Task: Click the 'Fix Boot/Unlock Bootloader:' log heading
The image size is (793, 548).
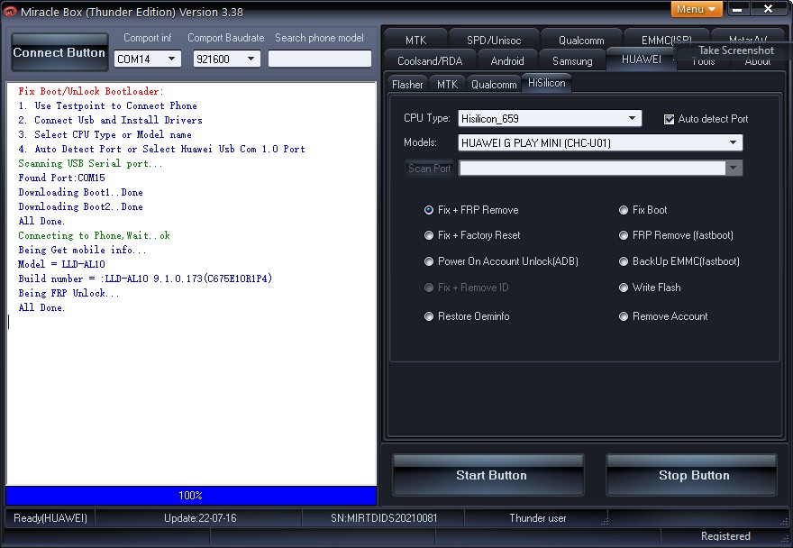Action: click(x=91, y=91)
